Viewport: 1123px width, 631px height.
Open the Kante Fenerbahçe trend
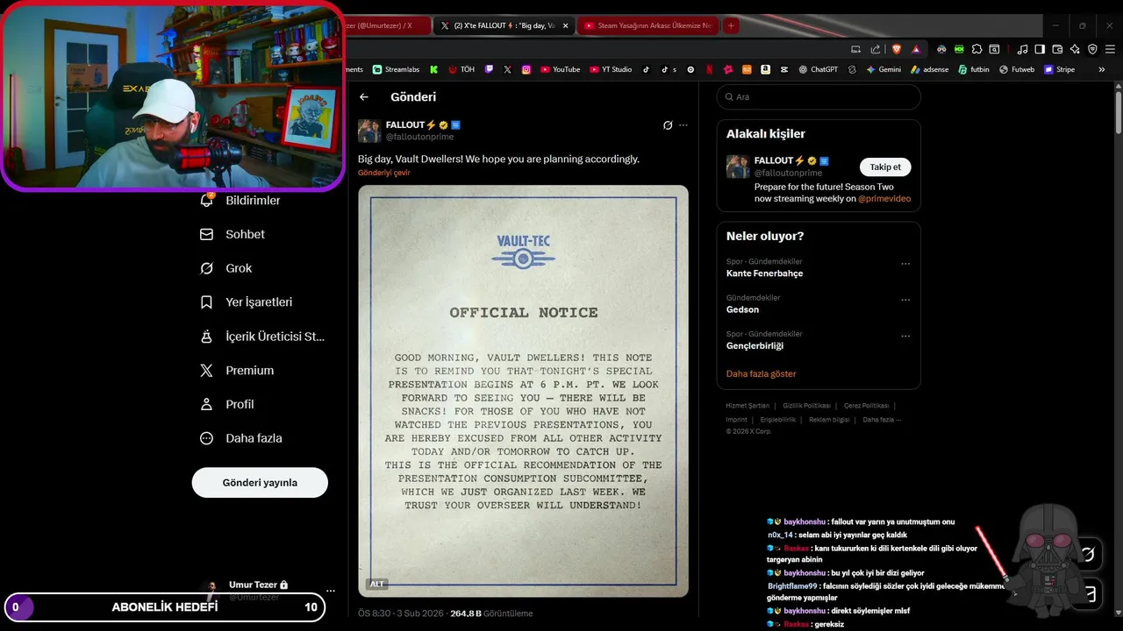[764, 273]
